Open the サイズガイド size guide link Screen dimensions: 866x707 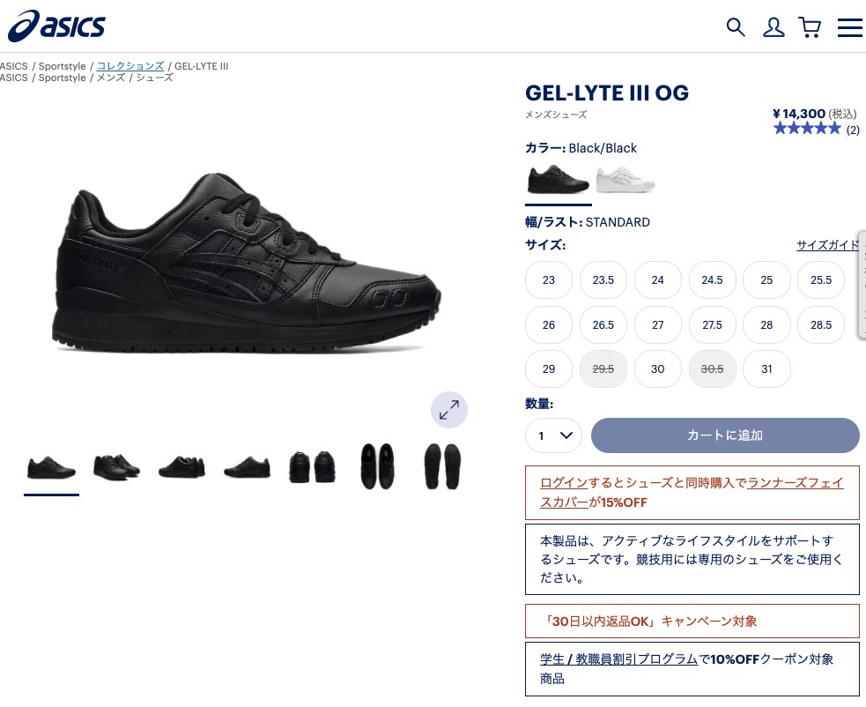coord(827,245)
